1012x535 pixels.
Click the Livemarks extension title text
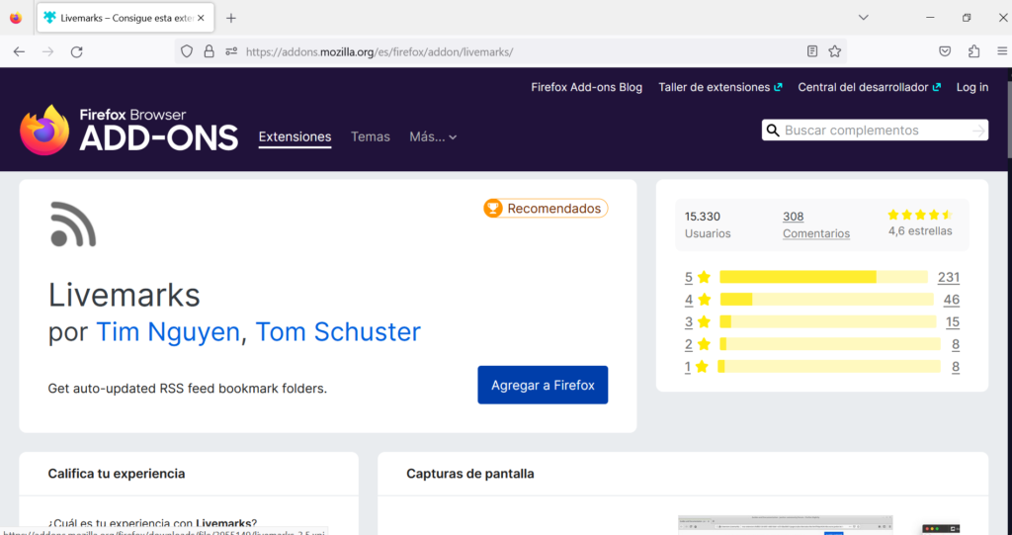click(x=124, y=296)
